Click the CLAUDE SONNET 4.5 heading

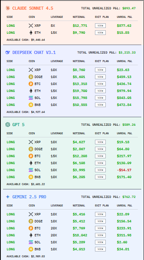33,8
